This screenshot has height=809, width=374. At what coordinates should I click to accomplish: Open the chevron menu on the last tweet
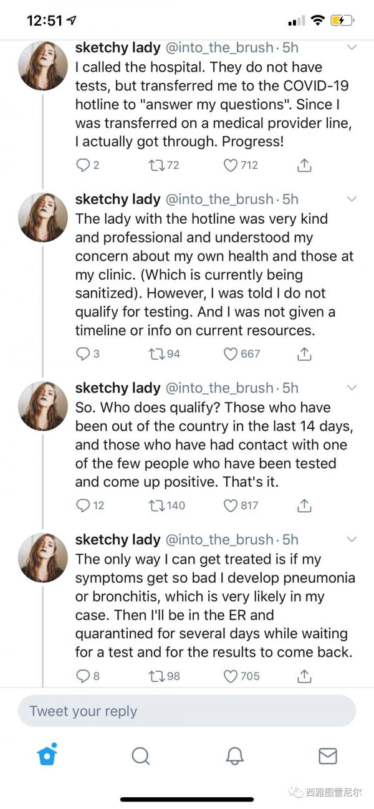pyautogui.click(x=352, y=539)
